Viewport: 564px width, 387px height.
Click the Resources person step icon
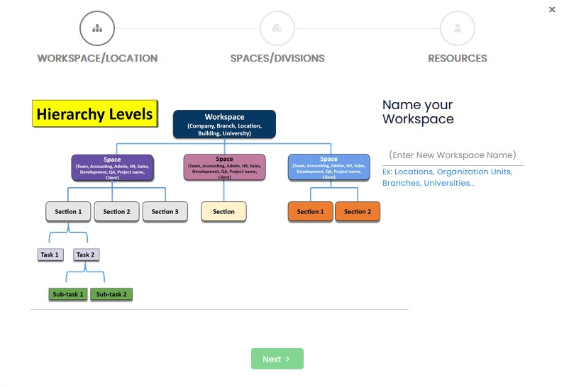point(457,28)
